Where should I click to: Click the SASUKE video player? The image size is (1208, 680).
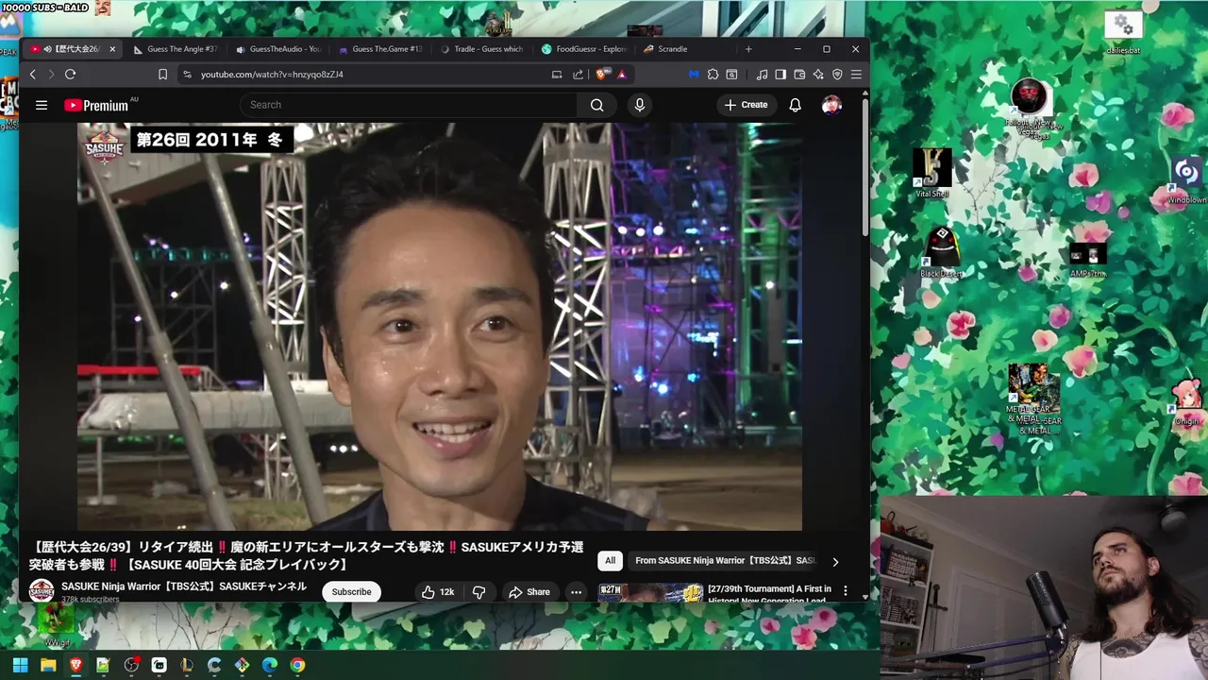click(x=440, y=327)
